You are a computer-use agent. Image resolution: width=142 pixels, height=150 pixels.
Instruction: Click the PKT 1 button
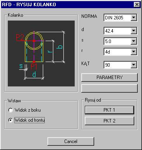[109, 110]
